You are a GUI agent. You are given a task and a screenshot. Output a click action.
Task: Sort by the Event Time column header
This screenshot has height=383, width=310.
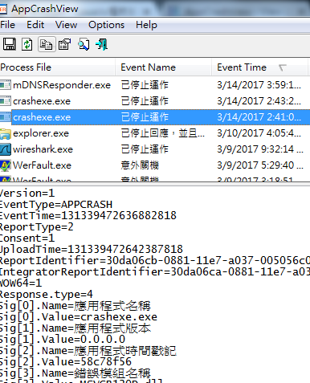point(259,67)
